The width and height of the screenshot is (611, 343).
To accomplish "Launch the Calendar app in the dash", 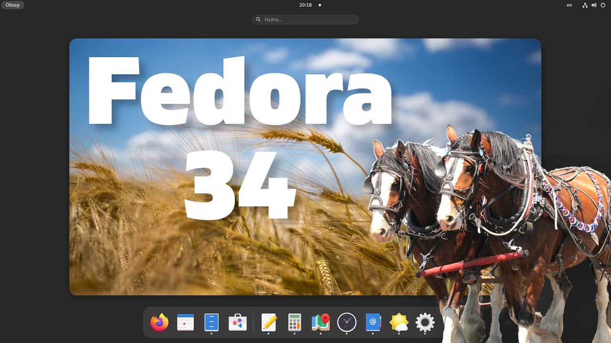I will (185, 323).
